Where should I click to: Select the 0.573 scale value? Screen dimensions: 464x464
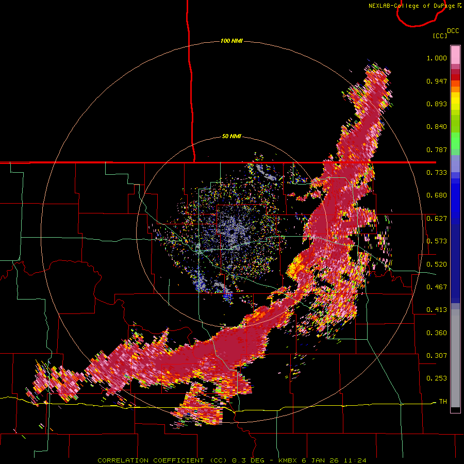(x=437, y=241)
